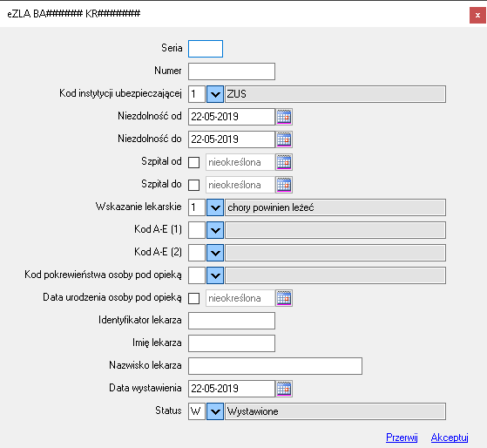Close the eZLA dialog window

tap(477, 15)
